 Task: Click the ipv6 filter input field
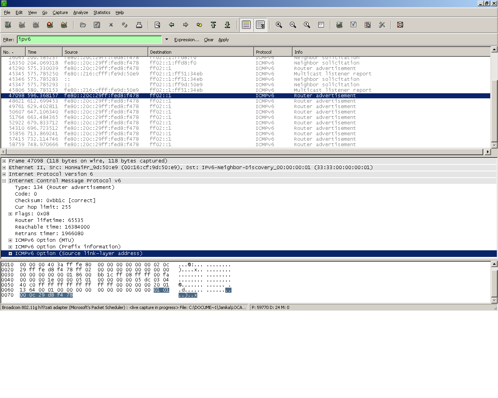pos(89,39)
